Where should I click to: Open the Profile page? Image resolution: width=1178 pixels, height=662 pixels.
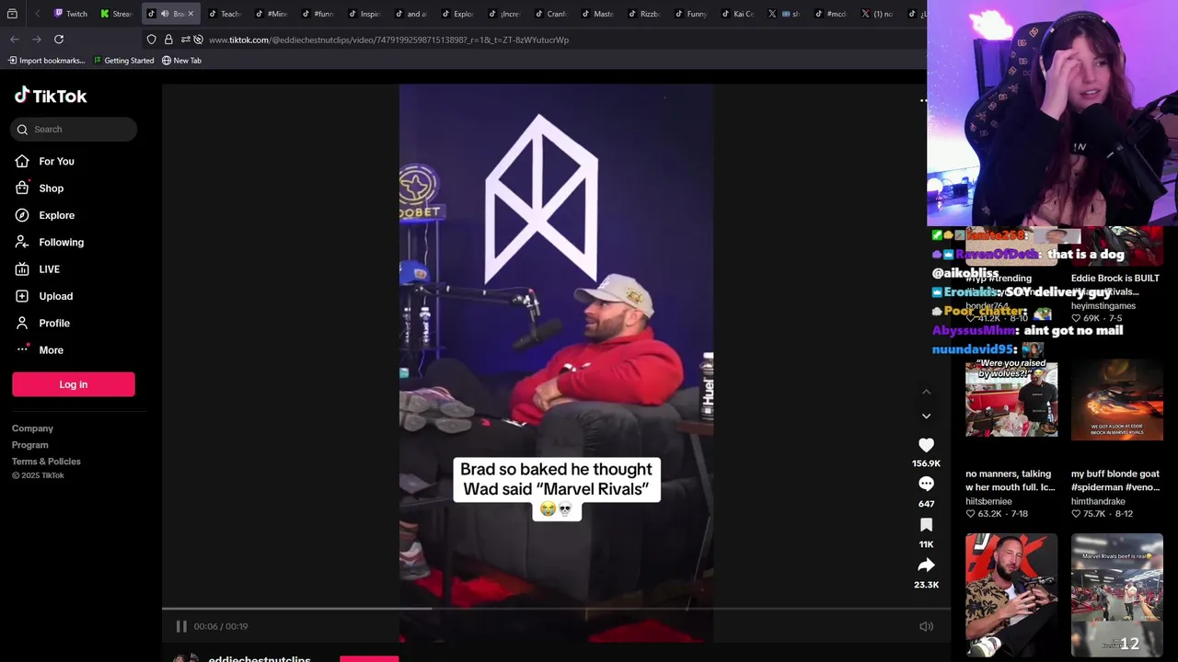point(41,323)
